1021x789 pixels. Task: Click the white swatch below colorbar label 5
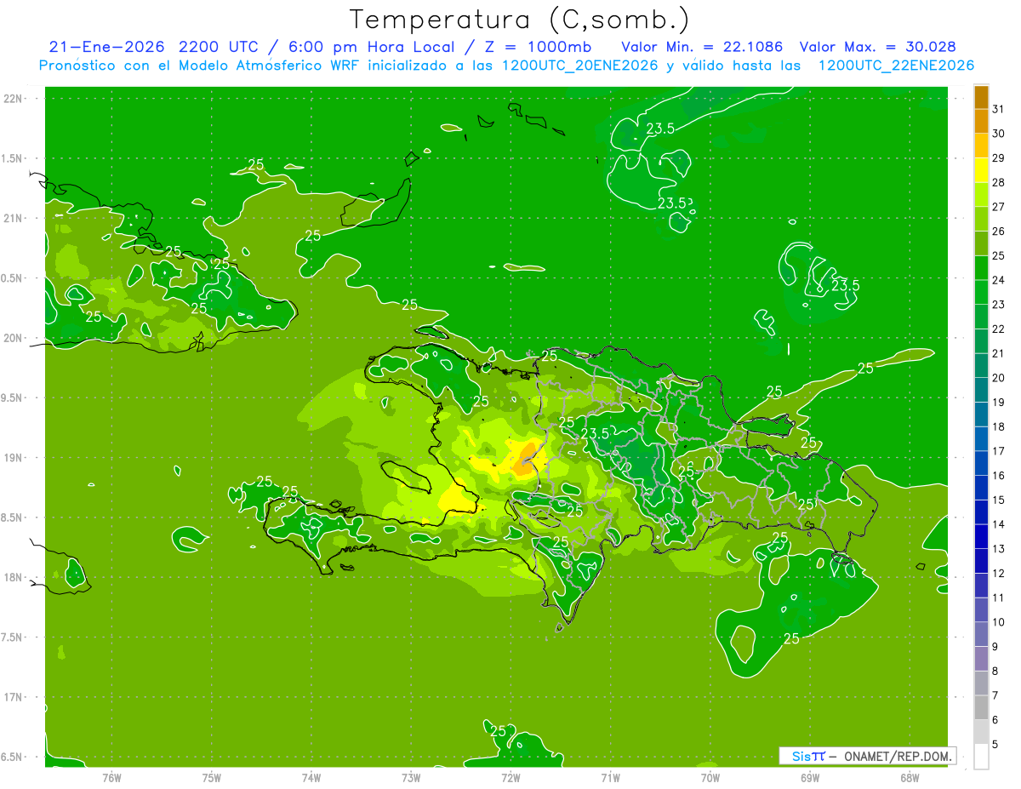[981, 756]
